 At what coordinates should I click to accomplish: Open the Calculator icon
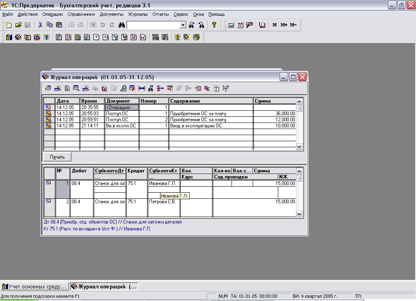tap(231, 25)
